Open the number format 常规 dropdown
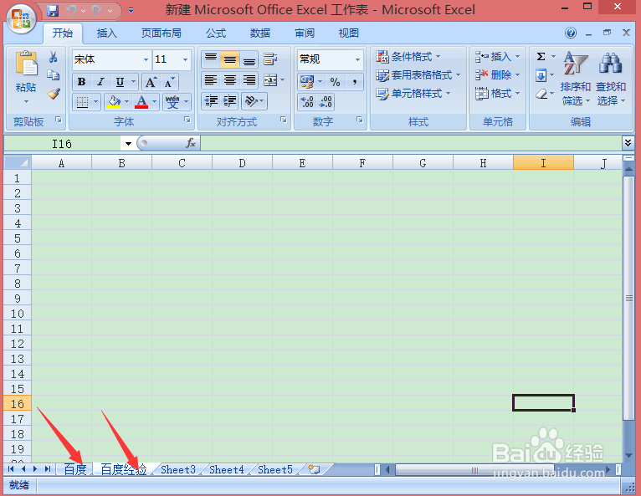Image resolution: width=641 pixels, height=496 pixels. pyautogui.click(x=357, y=59)
